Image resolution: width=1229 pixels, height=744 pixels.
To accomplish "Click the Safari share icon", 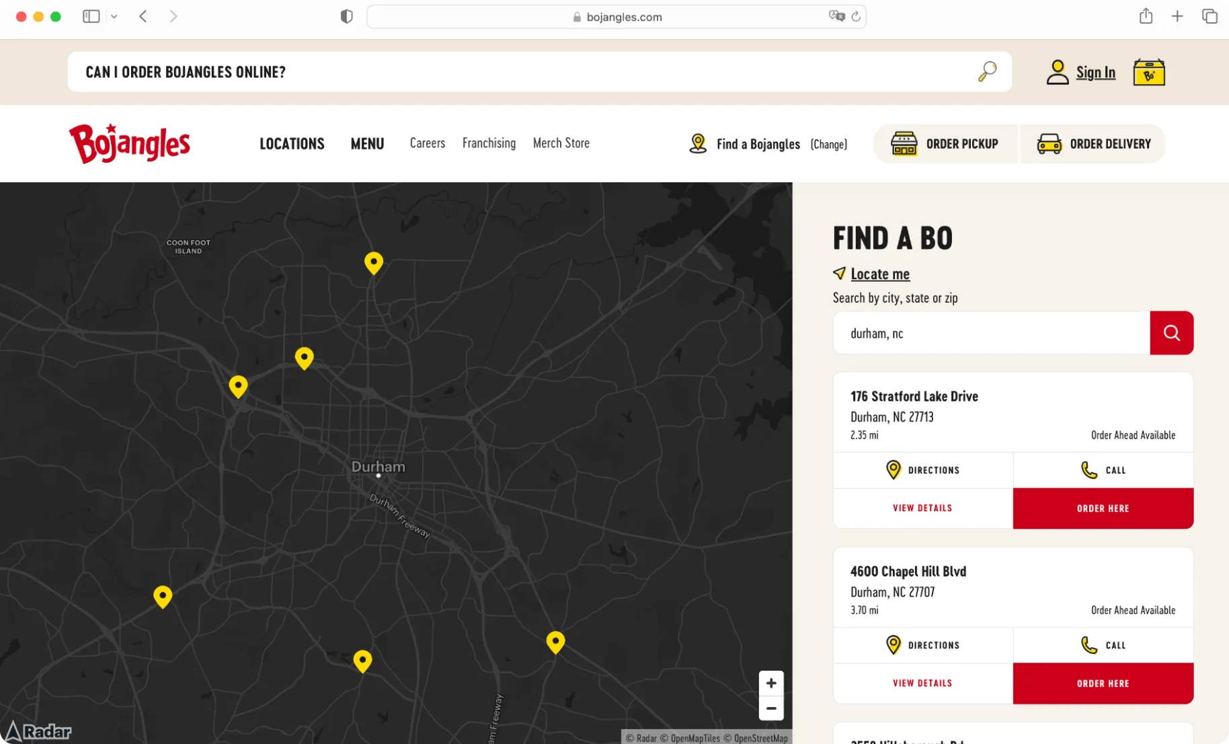I will [1146, 16].
